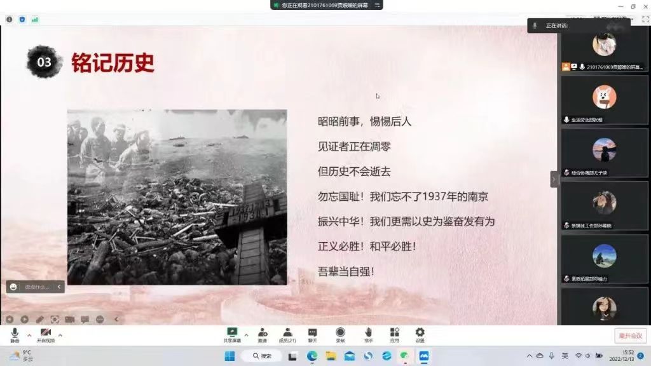
Task: Turn on camera with 开启视频
Action: pos(46,335)
